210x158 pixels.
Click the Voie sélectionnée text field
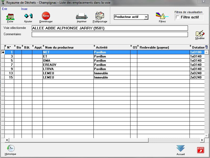coord(110,28)
